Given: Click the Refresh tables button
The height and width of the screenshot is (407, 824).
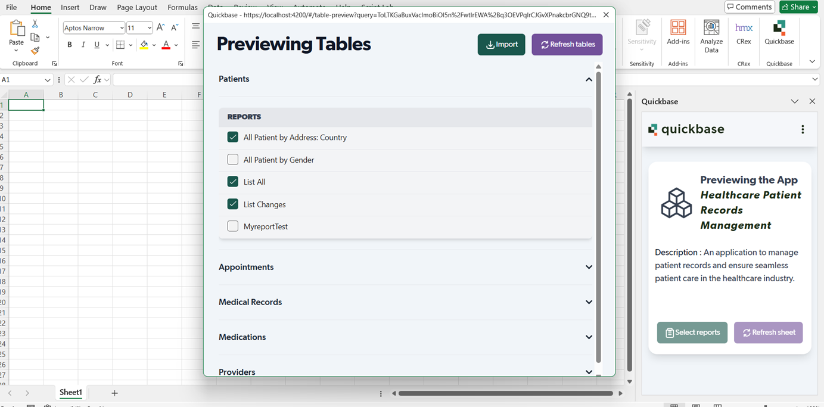Looking at the screenshot, I should tap(567, 44).
